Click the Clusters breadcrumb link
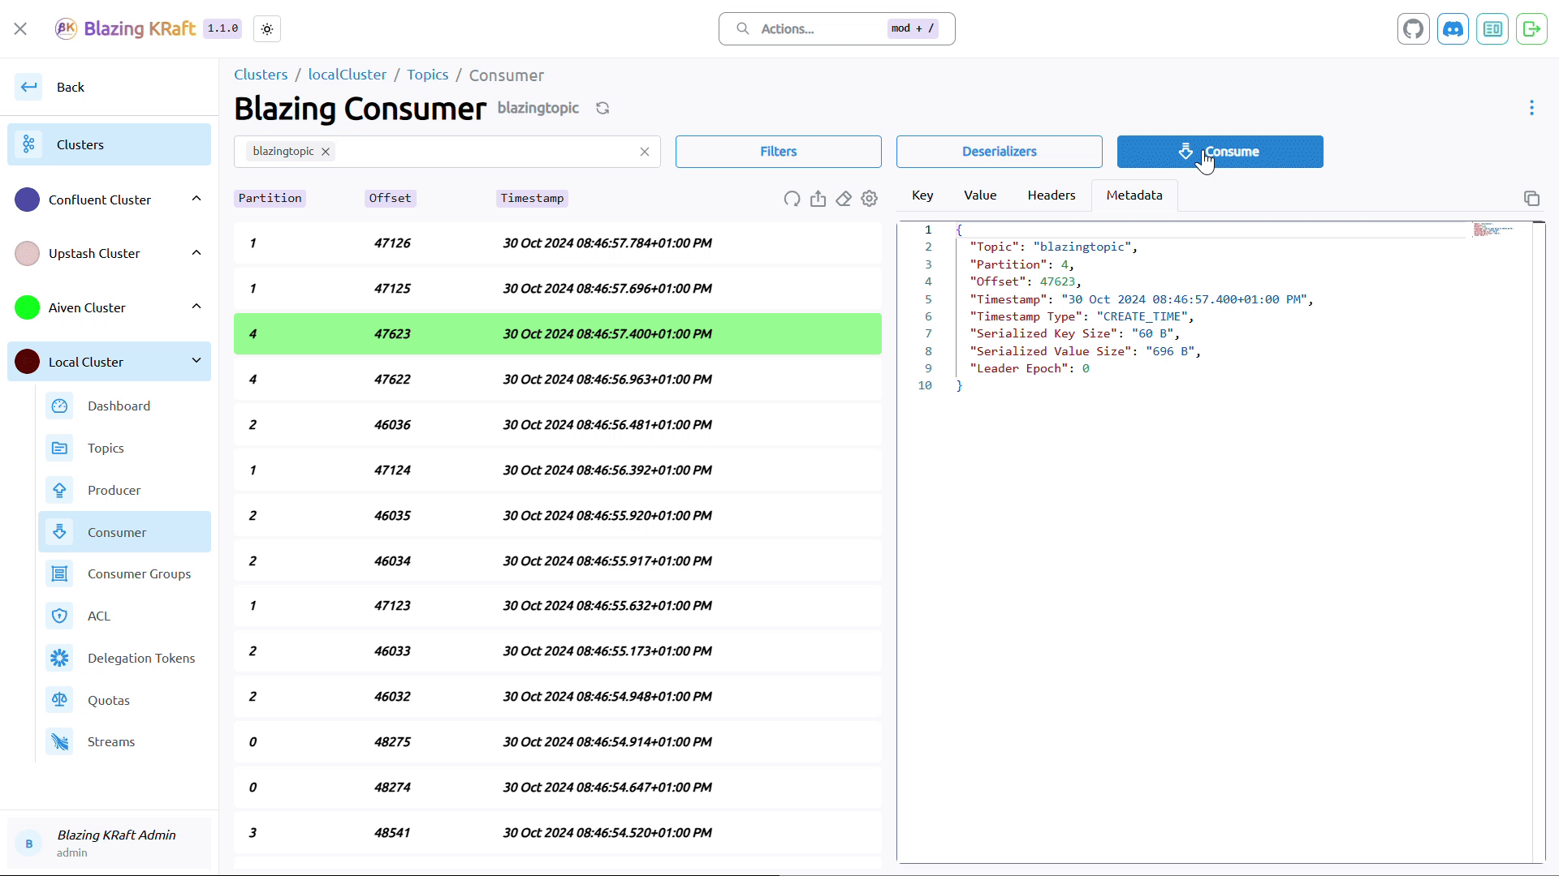 coord(261,75)
